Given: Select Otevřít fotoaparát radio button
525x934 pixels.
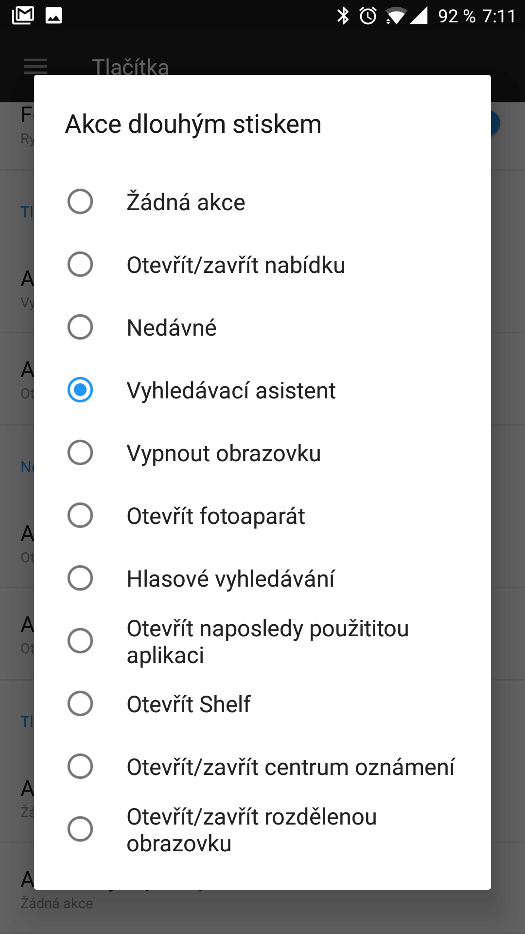Looking at the screenshot, I should click(80, 516).
